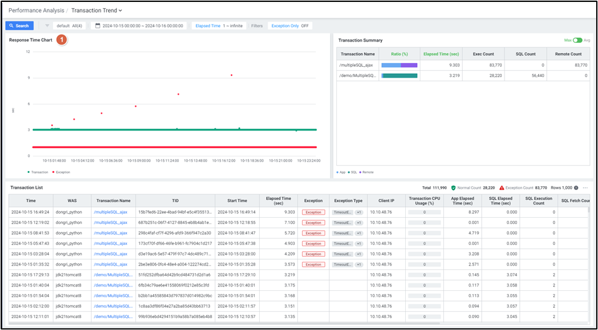Click the green Normal Count shield icon
The image size is (598, 330).
(453, 188)
